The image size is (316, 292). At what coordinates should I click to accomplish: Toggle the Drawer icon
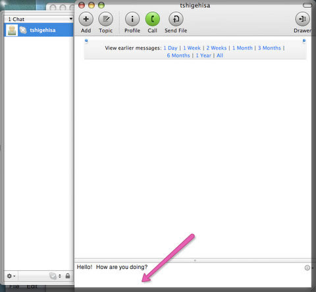click(303, 19)
